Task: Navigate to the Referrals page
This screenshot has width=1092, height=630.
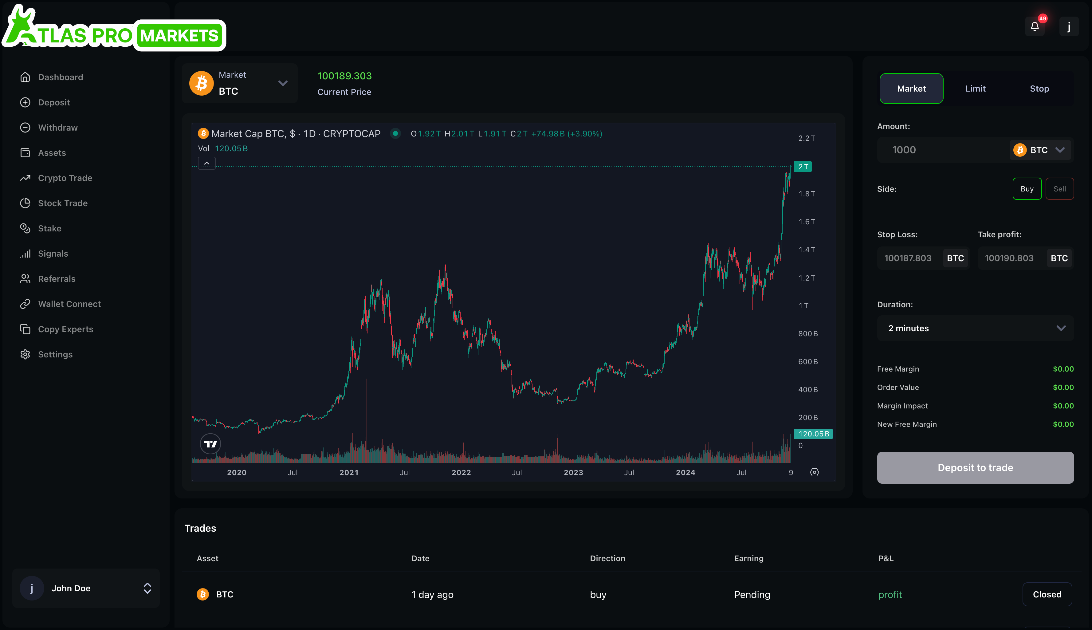Action: (x=57, y=279)
